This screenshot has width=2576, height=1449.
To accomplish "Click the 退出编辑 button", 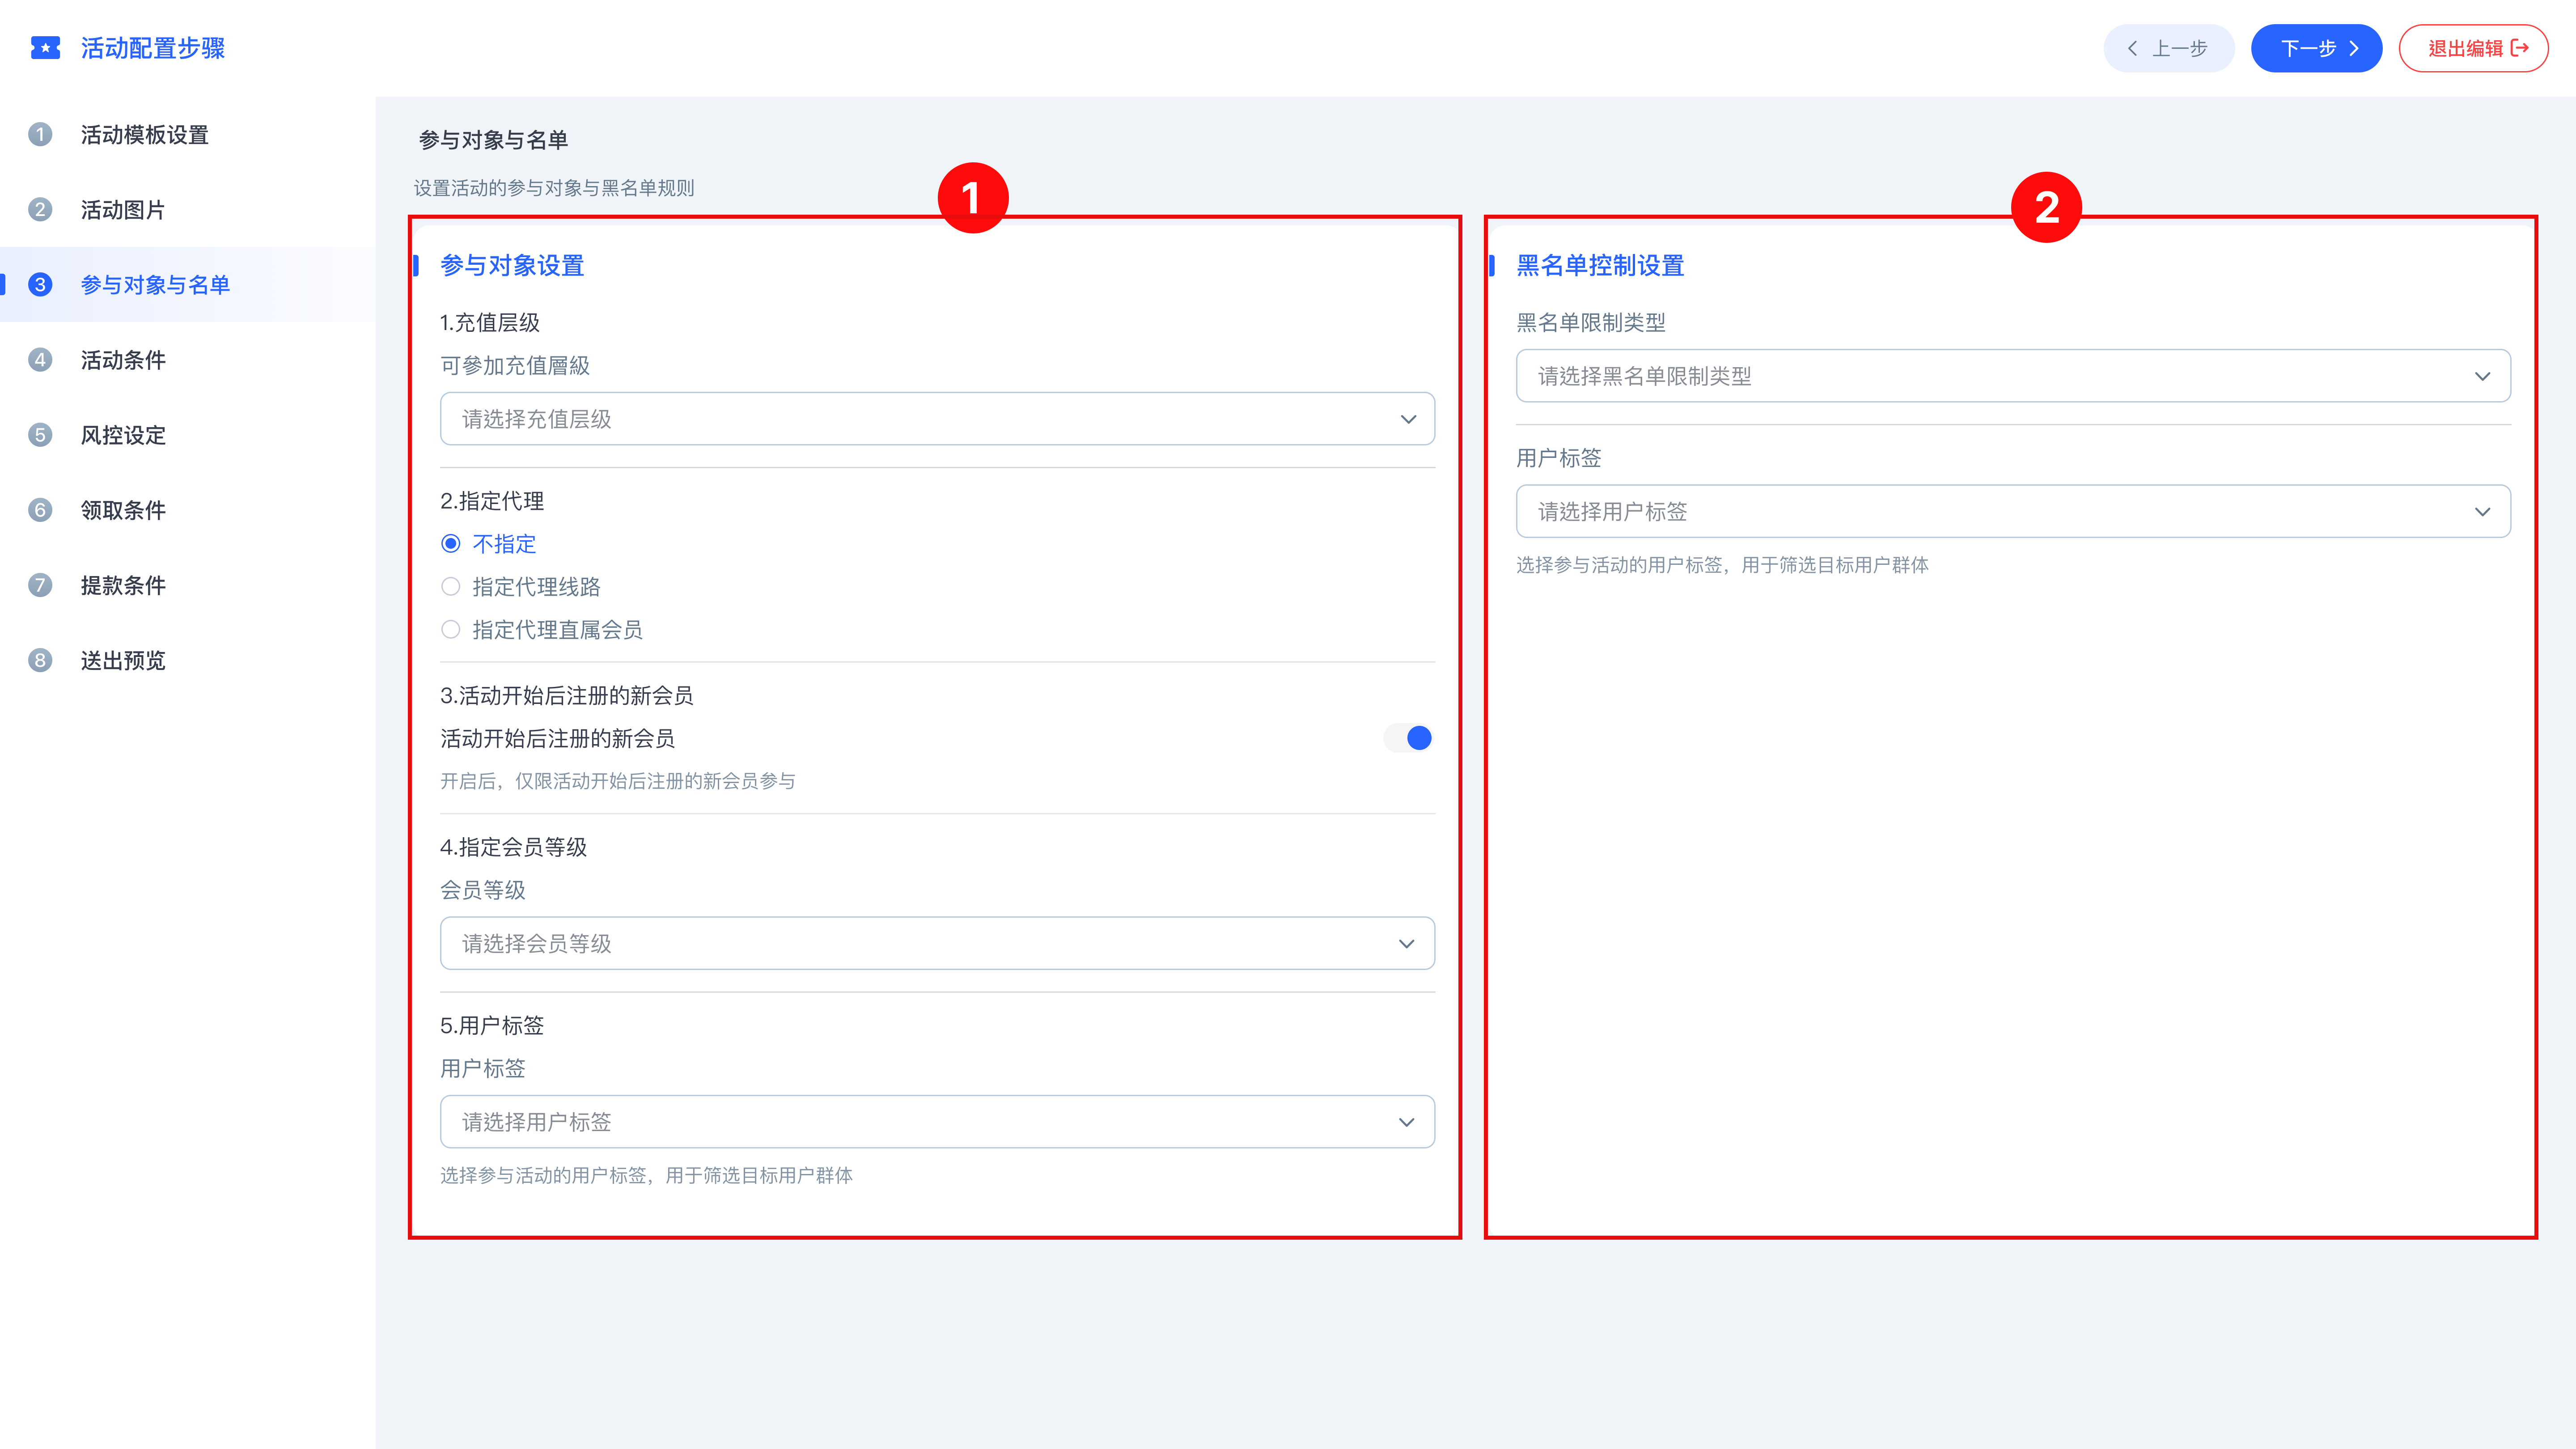I will pos(2473,48).
